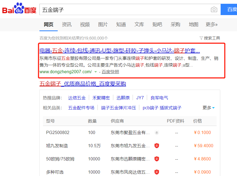Viewport: 237px width, 176px height.
Task: Expand the green arrow after dongzheng2007.com
Action: [95, 72]
